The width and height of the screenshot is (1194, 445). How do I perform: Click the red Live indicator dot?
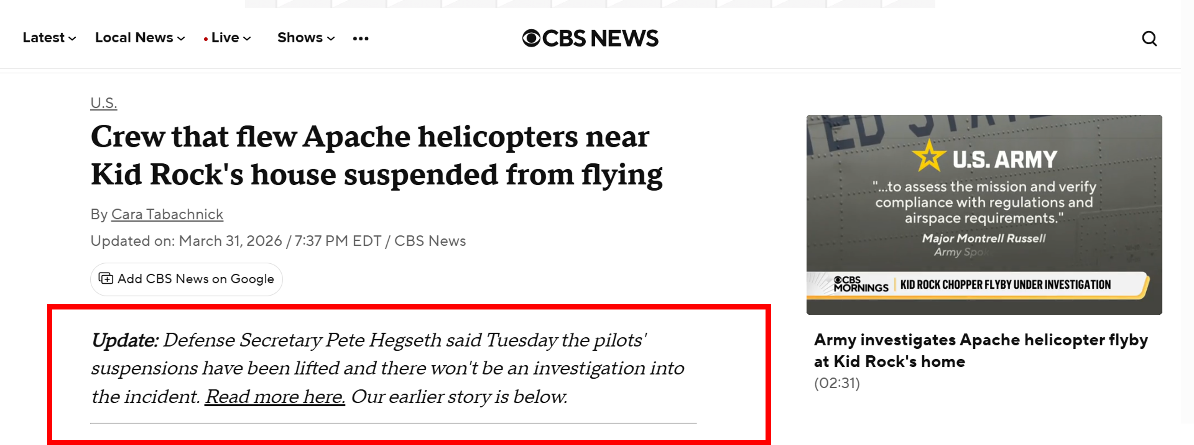205,39
